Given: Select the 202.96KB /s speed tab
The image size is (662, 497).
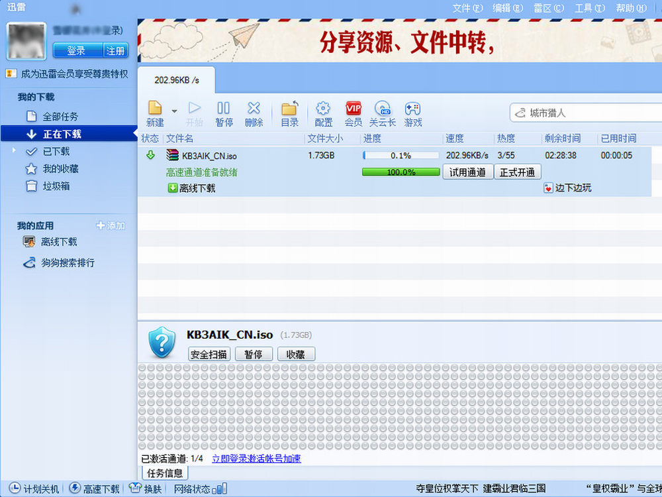Looking at the screenshot, I should coord(177,80).
